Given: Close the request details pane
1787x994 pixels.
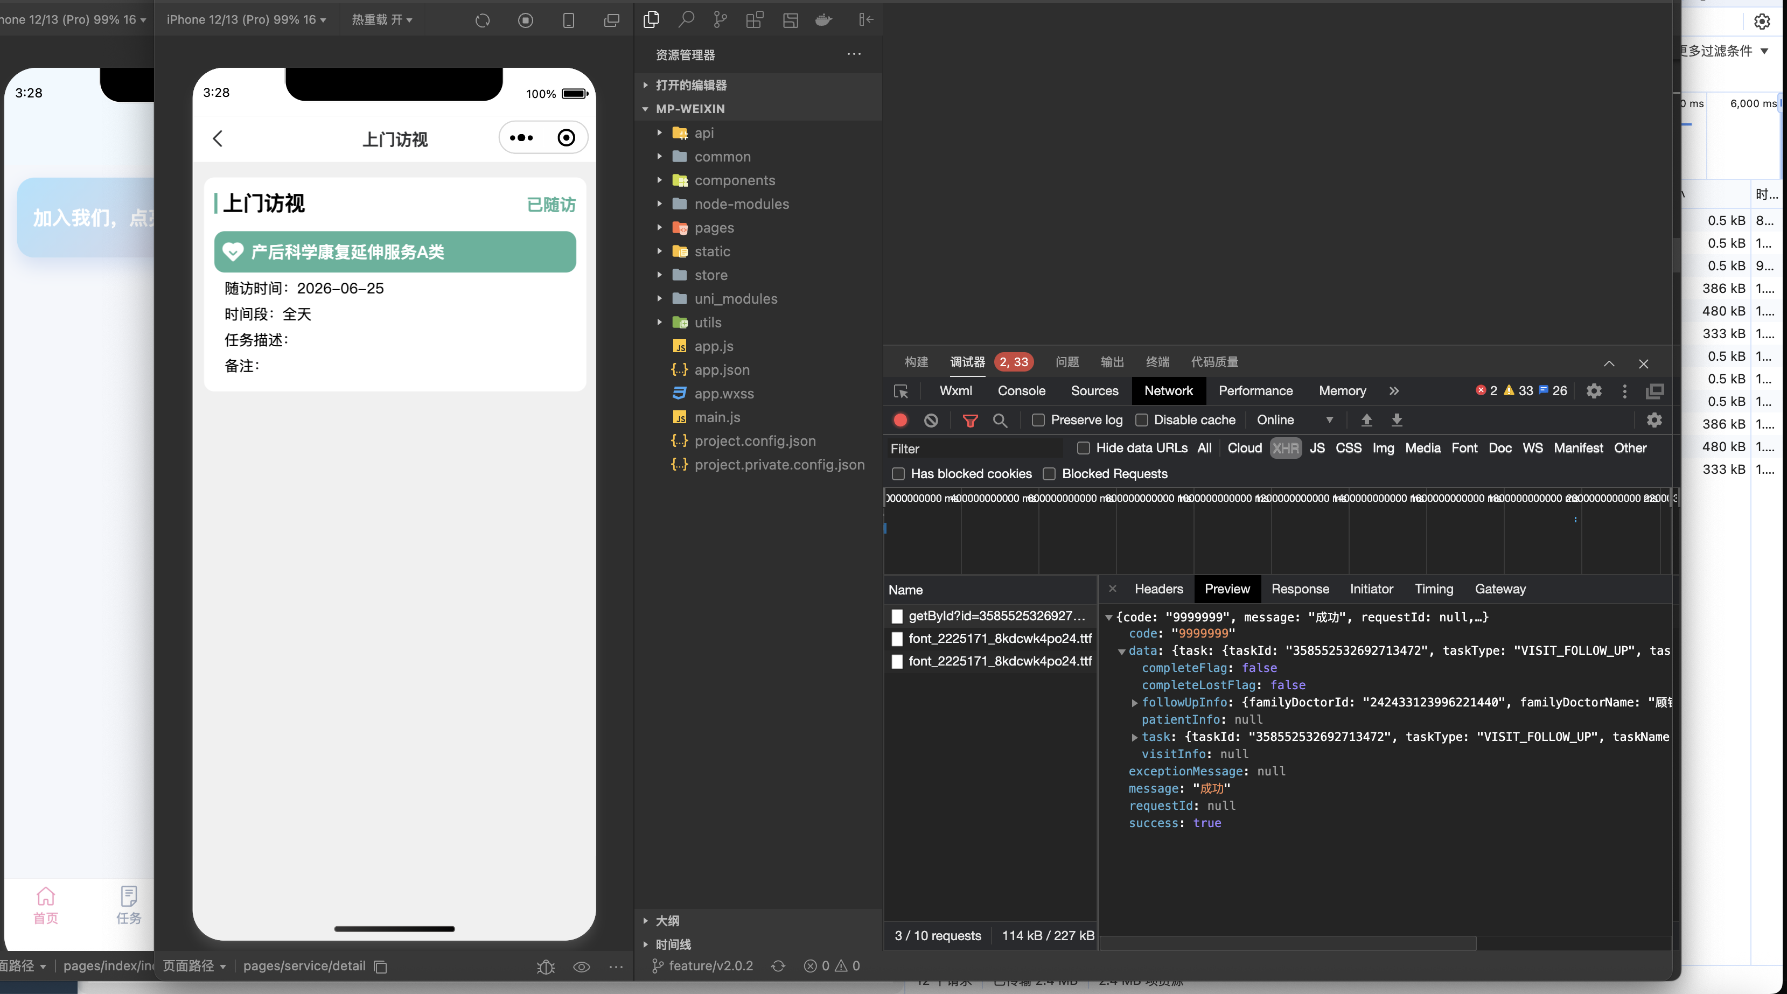Looking at the screenshot, I should point(1113,589).
